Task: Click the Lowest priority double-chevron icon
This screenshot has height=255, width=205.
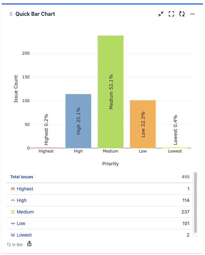Action: pyautogui.click(x=13, y=235)
